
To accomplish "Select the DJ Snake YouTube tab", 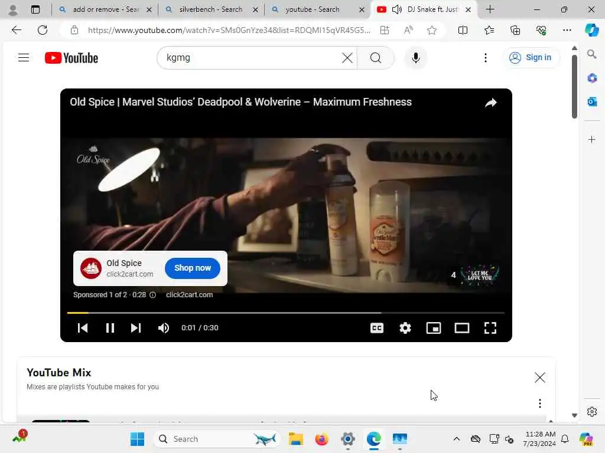I will pos(423,9).
